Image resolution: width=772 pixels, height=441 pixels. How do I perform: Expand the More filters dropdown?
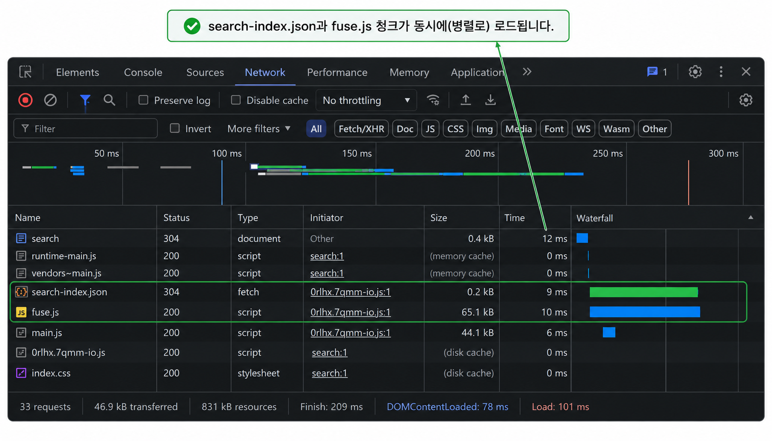(259, 128)
